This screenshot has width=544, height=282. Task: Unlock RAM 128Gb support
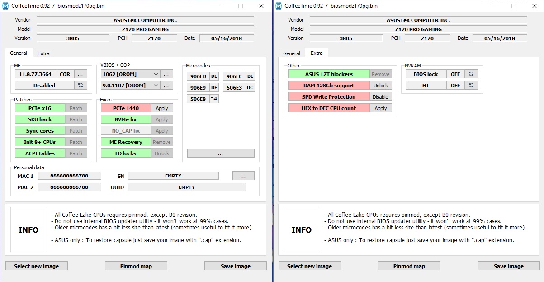(381, 86)
